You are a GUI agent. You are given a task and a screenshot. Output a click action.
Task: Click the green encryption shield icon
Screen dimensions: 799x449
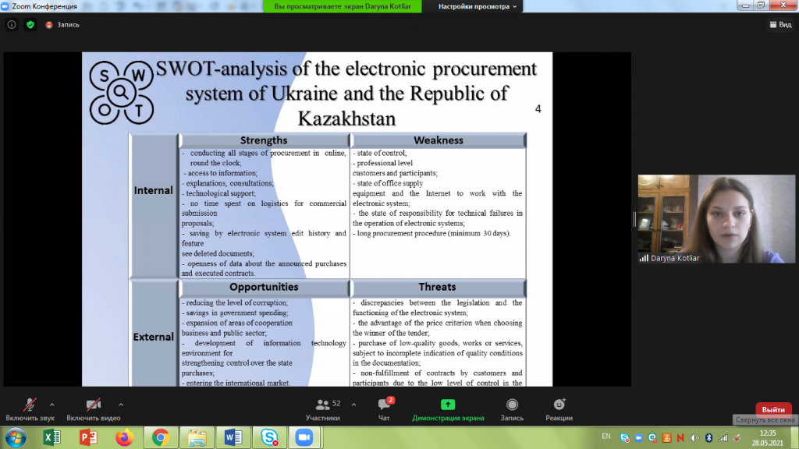[30, 24]
